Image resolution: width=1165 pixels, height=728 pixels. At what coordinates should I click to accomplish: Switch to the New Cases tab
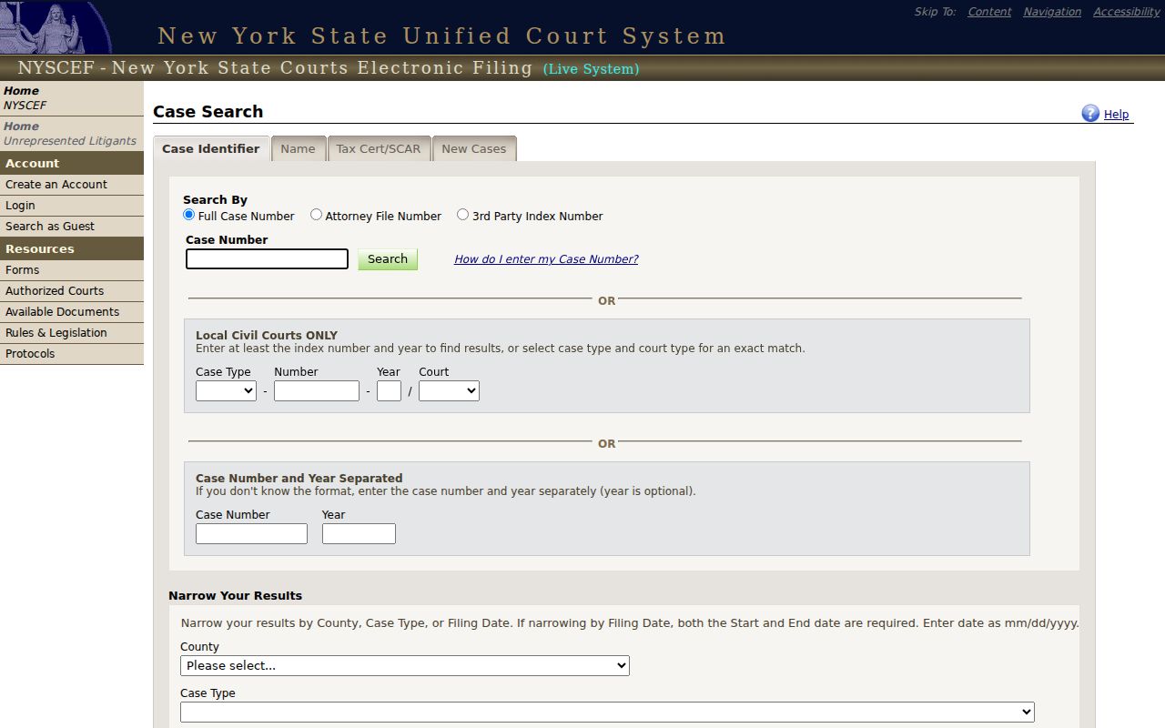click(474, 149)
